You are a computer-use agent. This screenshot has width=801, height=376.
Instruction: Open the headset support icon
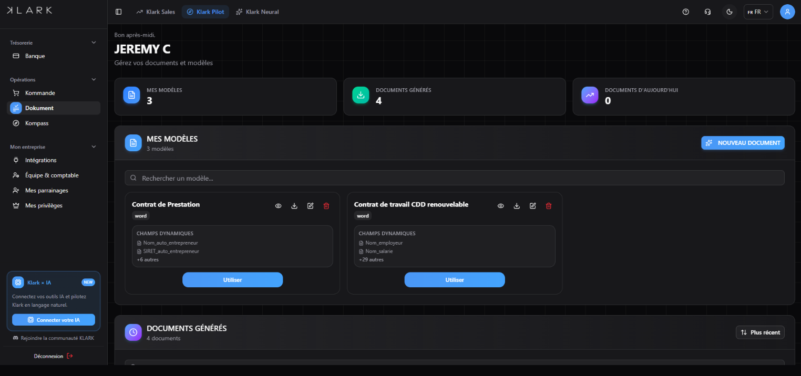(x=707, y=12)
